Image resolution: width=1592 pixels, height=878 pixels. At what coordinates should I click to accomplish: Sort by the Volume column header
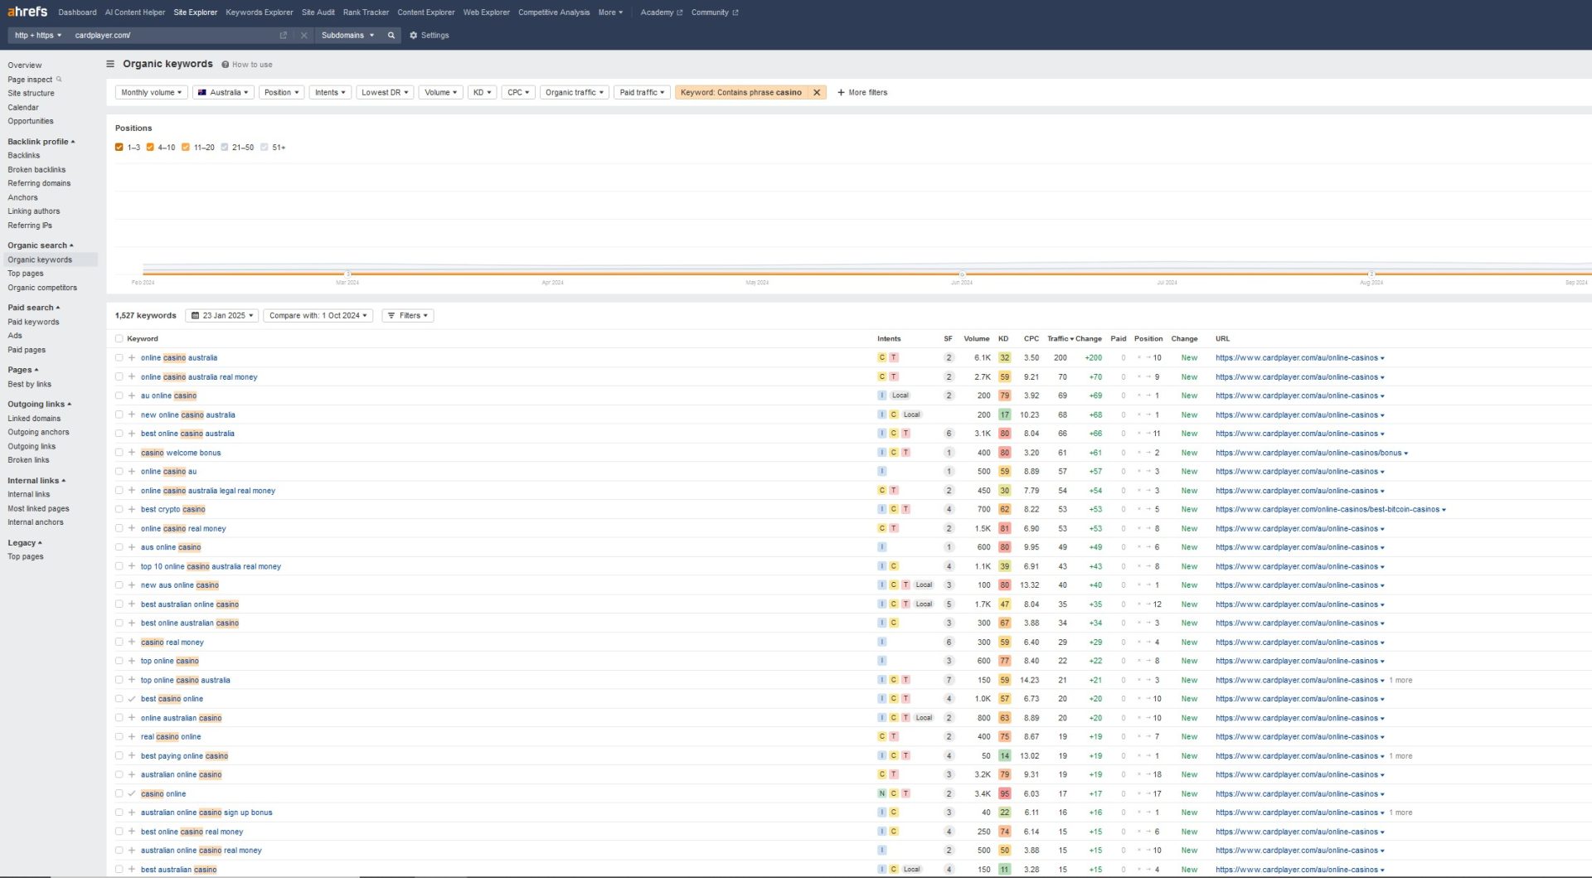tap(977, 338)
